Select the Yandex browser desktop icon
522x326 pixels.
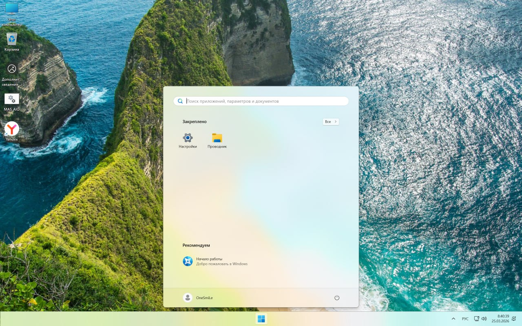tap(12, 132)
